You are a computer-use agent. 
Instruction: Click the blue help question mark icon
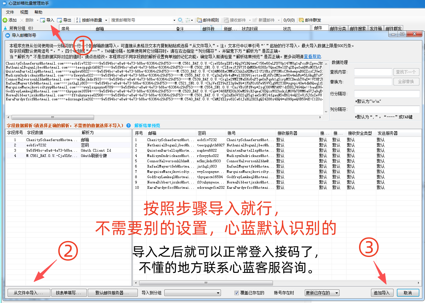(x=128, y=126)
